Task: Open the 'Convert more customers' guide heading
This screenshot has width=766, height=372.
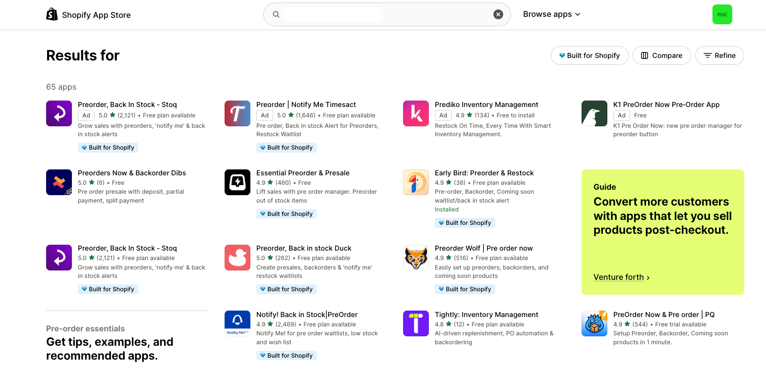Action: pos(662,216)
